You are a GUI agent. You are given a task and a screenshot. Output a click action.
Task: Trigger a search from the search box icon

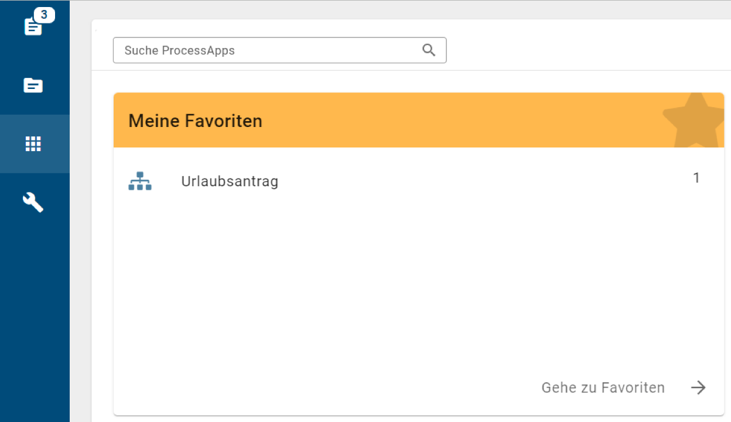click(428, 50)
